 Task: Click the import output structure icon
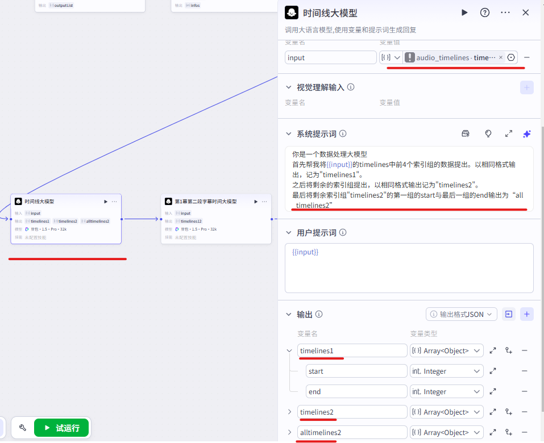509,315
